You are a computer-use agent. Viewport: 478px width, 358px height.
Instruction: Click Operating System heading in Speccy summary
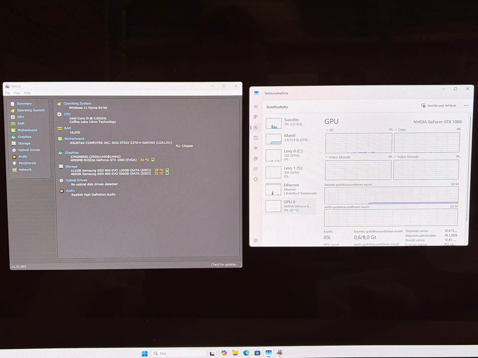tap(77, 103)
